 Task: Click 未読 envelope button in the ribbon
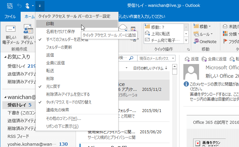[x=231, y=26]
